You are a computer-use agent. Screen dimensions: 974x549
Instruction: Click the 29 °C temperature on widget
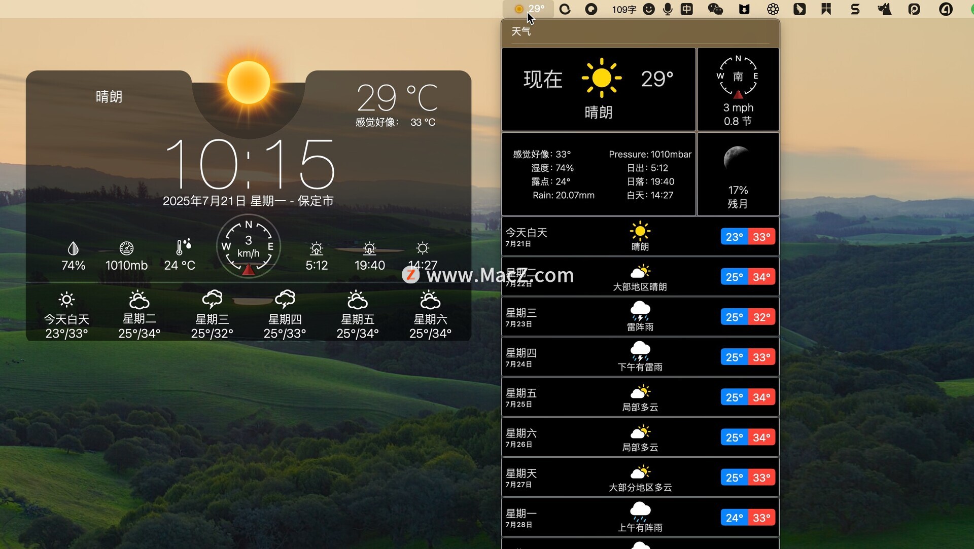click(x=397, y=97)
